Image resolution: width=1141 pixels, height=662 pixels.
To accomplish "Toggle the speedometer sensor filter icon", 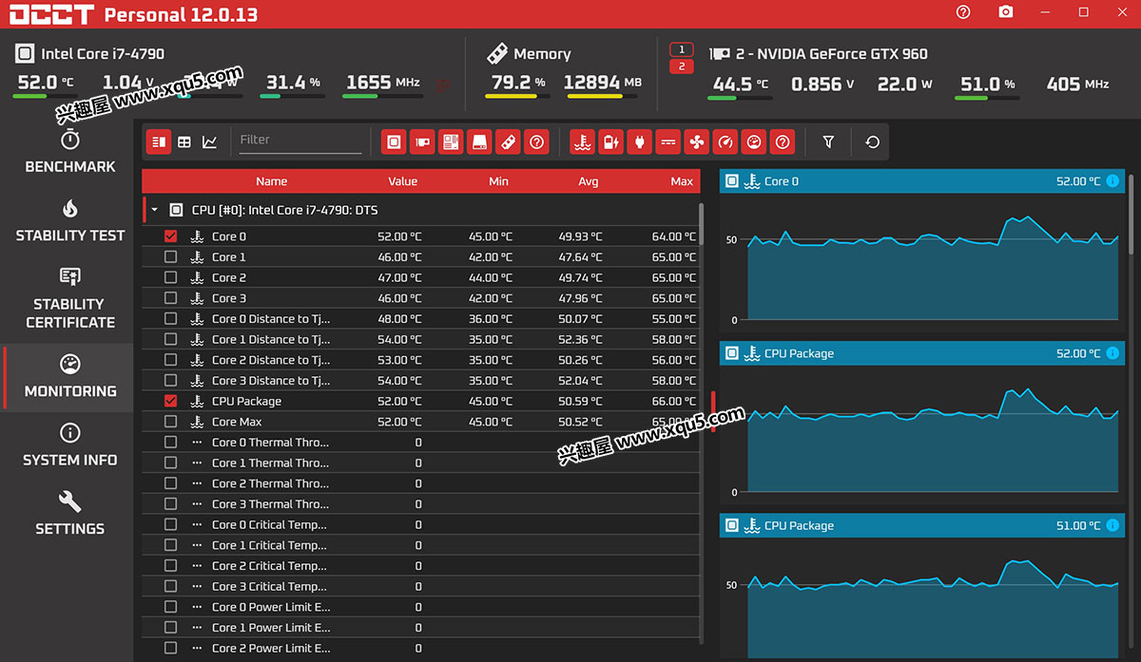I will [x=725, y=142].
